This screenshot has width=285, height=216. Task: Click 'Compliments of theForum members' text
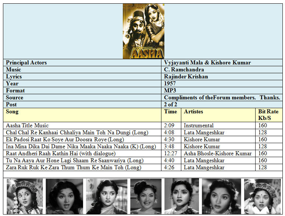(210, 98)
